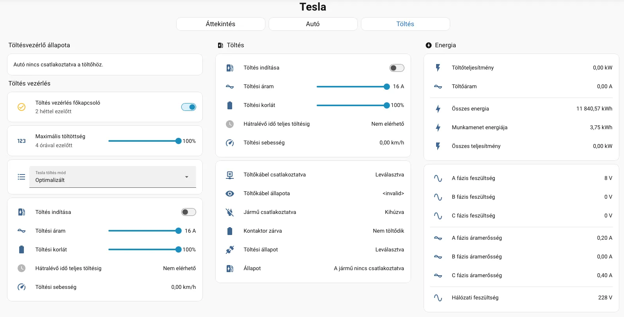Click the 'B fázis áramerősség' label

[x=477, y=257]
